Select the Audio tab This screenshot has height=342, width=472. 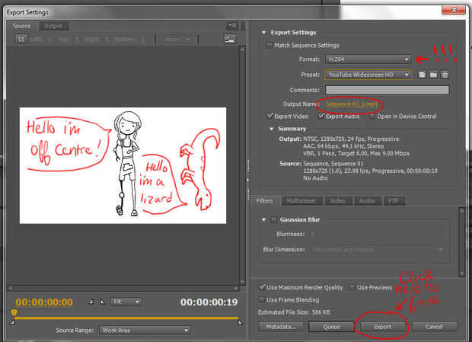(x=367, y=200)
